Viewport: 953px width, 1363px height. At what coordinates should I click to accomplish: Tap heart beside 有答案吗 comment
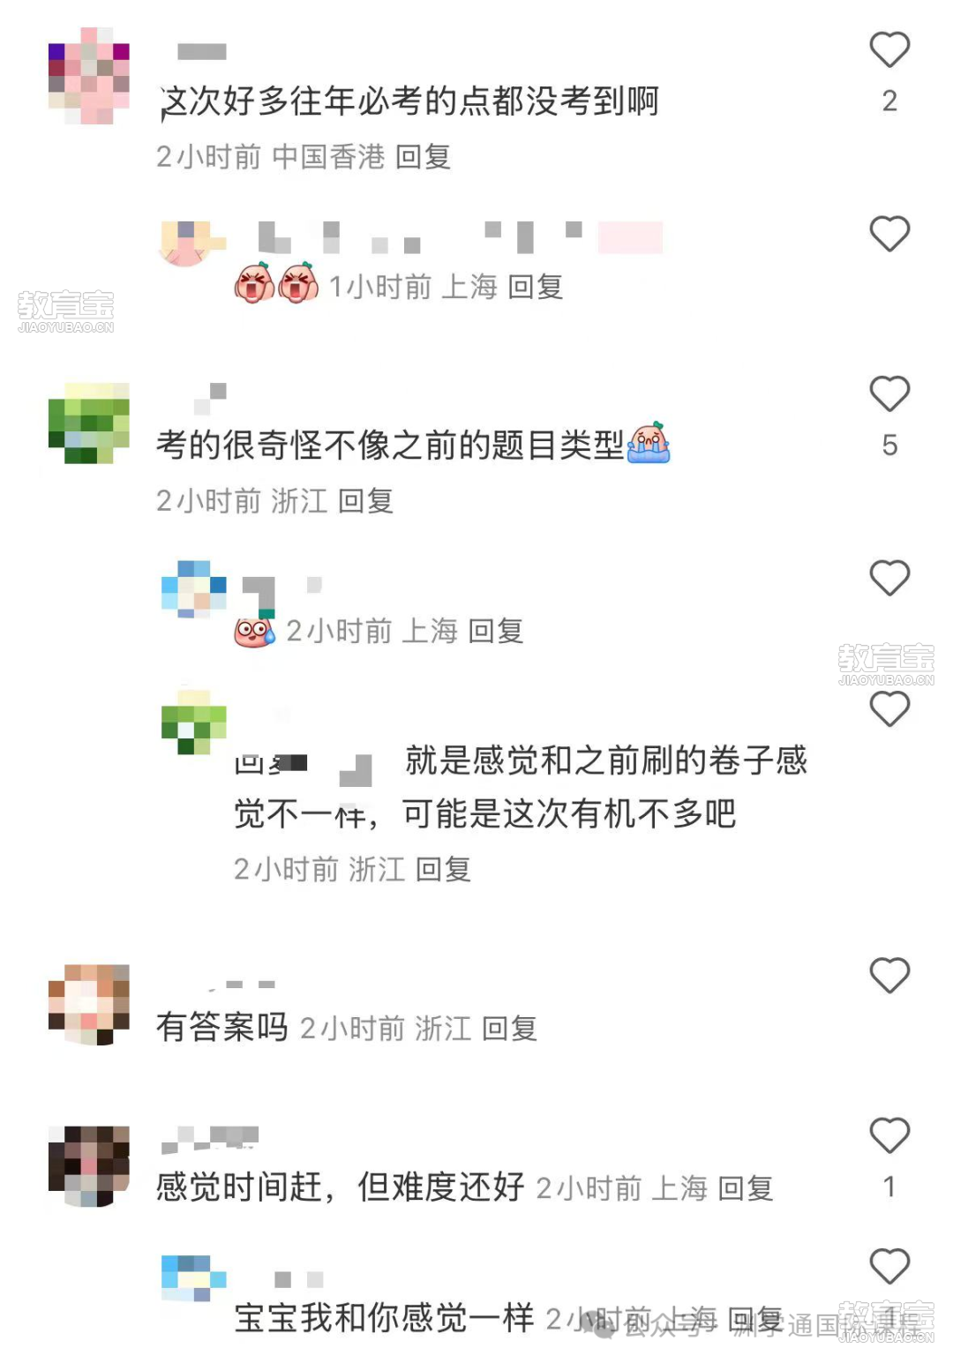(889, 976)
